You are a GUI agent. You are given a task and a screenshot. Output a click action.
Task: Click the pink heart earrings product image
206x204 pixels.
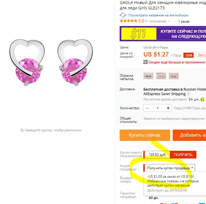(51, 63)
